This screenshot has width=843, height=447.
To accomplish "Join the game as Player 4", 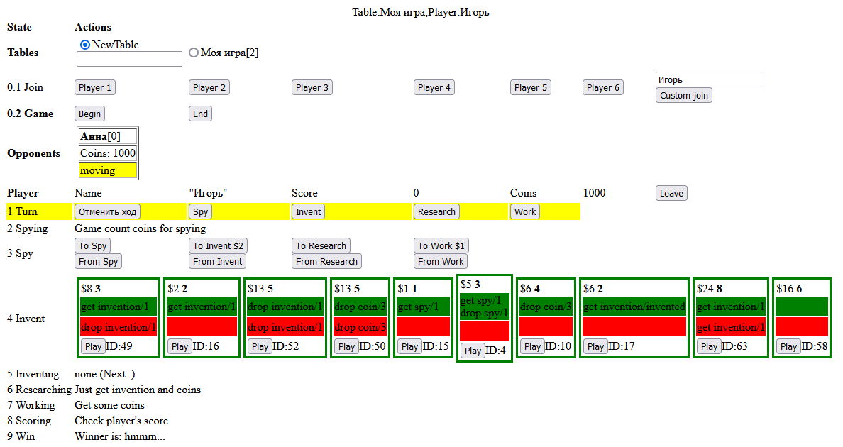I will pos(434,88).
